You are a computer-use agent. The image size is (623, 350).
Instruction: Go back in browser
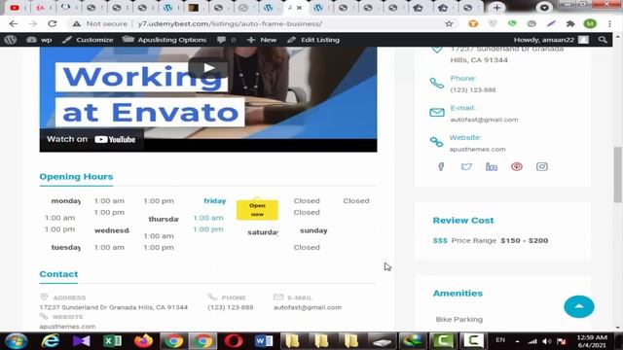14,23
